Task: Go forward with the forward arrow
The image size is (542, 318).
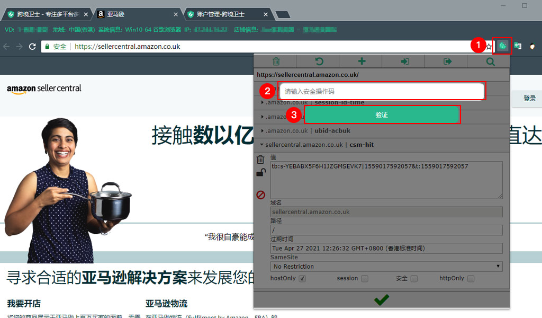Action: (19, 46)
